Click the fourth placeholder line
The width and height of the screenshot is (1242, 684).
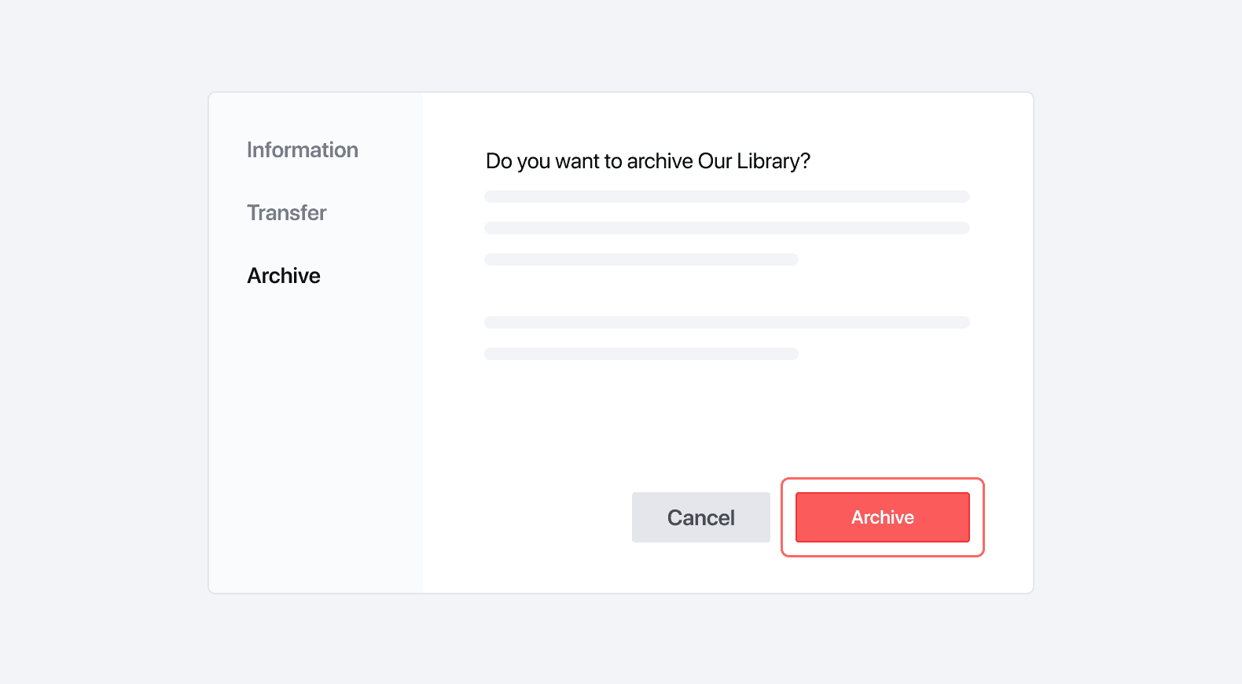727,322
